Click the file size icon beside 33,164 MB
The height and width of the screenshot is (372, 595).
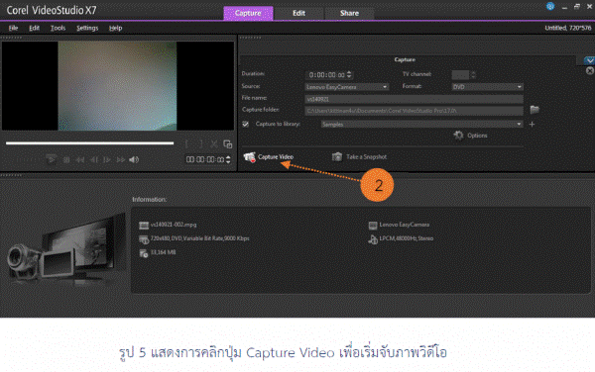pos(144,253)
